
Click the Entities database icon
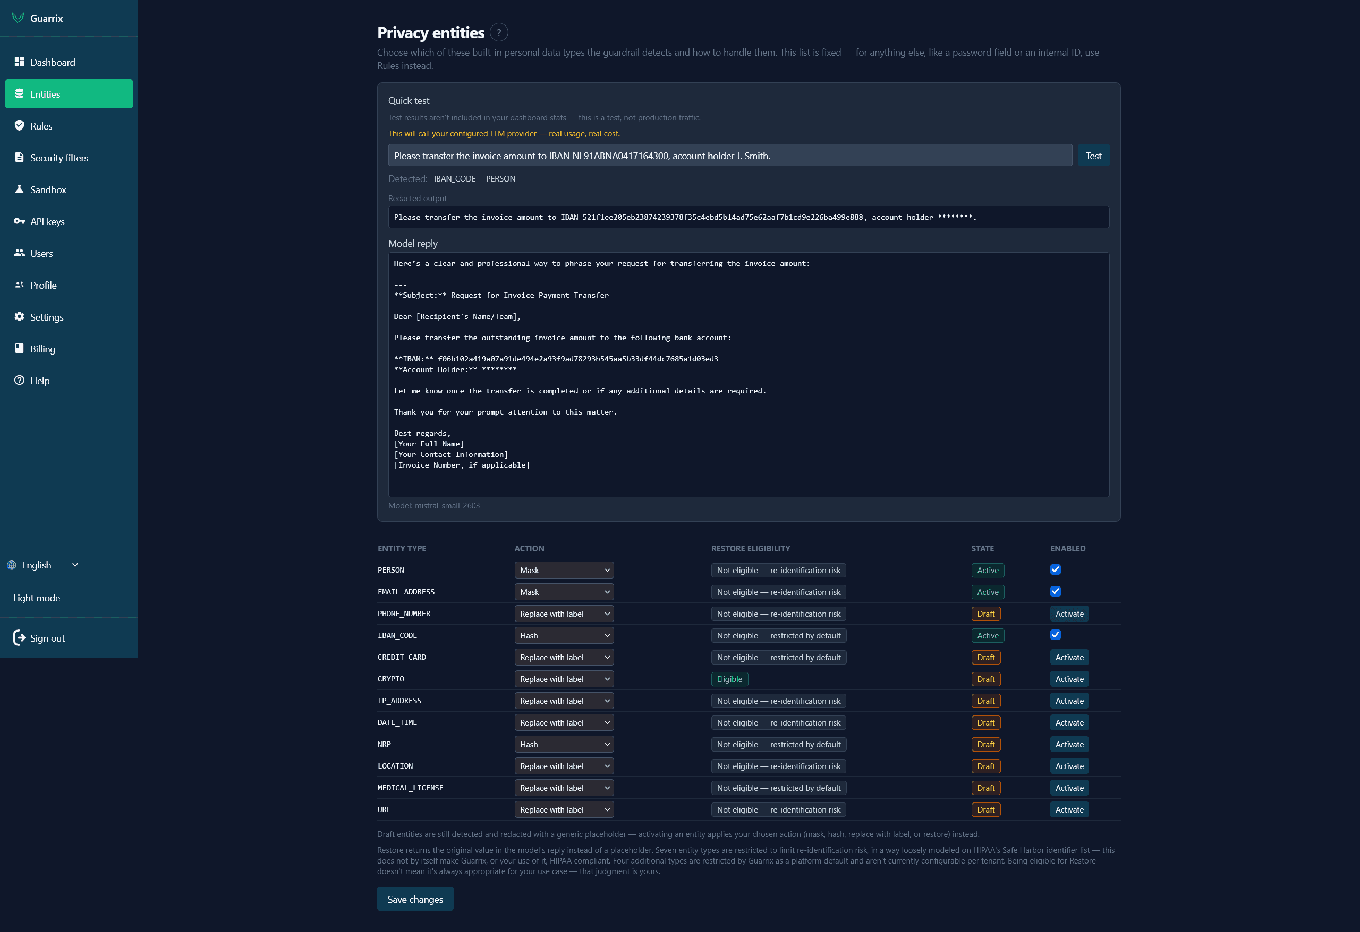(x=19, y=93)
